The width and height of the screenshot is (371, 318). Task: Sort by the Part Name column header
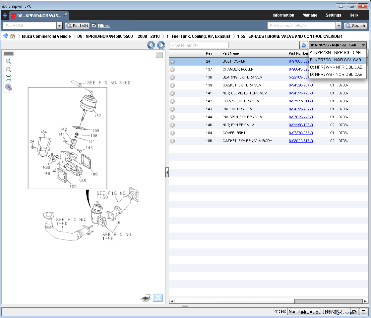230,53
